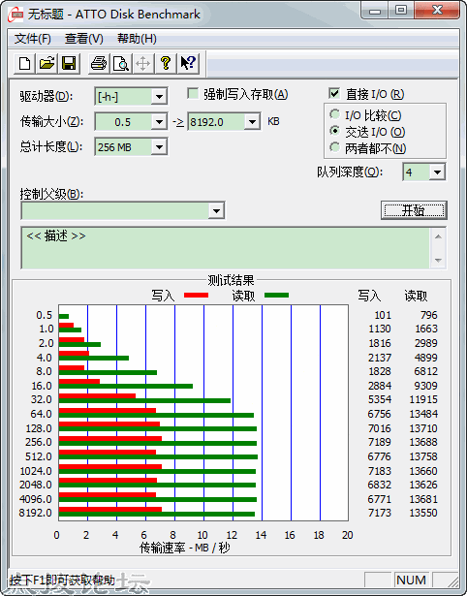Open the 查看(V) menu

point(84,39)
